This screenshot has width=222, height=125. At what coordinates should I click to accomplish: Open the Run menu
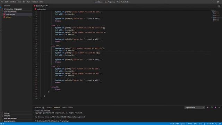point(28,2)
